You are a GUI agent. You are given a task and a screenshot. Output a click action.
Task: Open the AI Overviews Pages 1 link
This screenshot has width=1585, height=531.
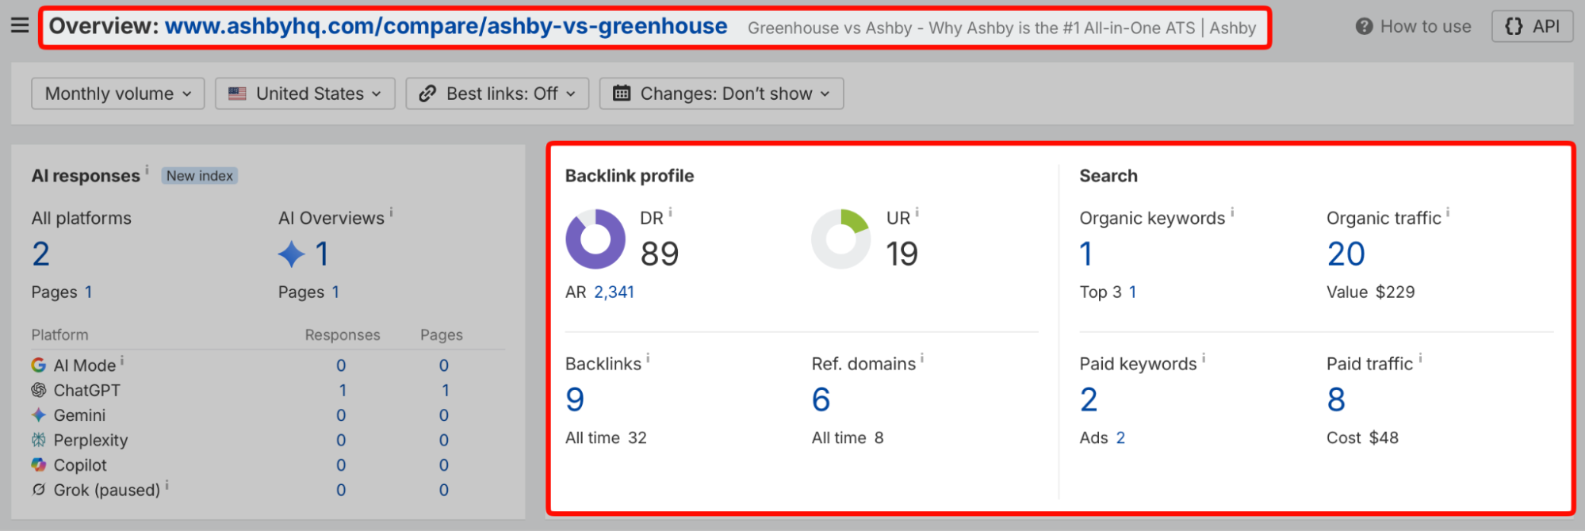coord(335,292)
